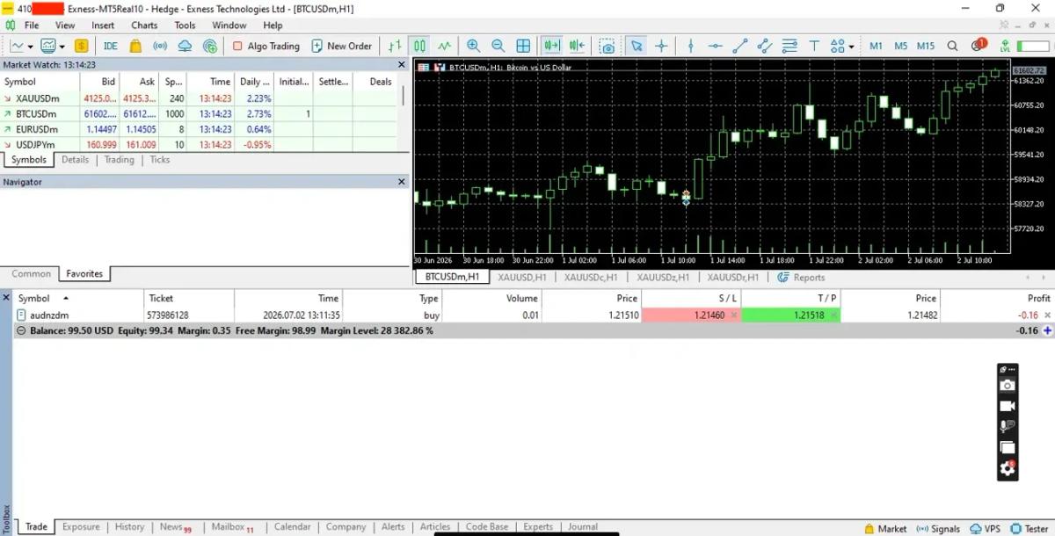Close the Market Watch panel

[x=402, y=65]
